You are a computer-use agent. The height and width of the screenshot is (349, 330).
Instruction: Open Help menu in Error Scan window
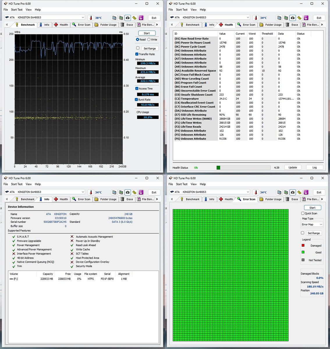pyautogui.click(x=203, y=184)
